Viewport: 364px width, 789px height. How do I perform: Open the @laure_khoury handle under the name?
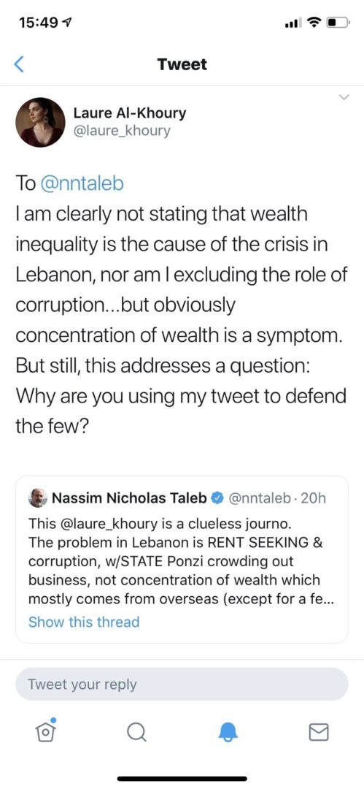tap(122, 131)
